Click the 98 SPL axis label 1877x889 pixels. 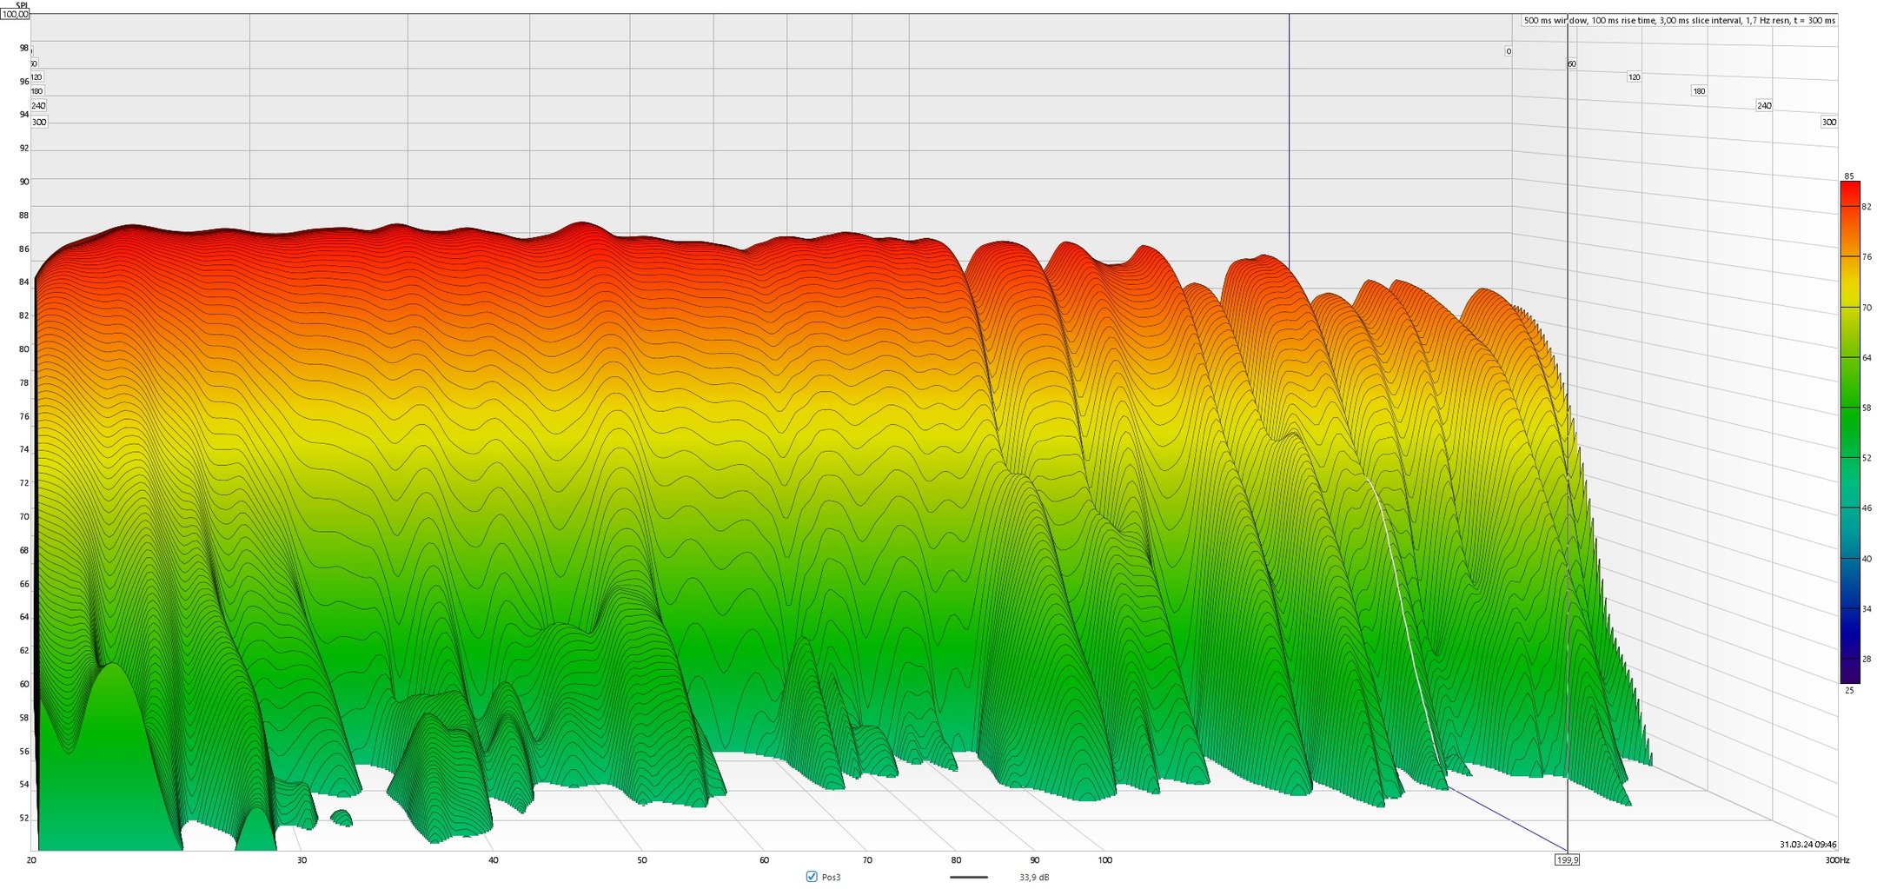coord(24,48)
